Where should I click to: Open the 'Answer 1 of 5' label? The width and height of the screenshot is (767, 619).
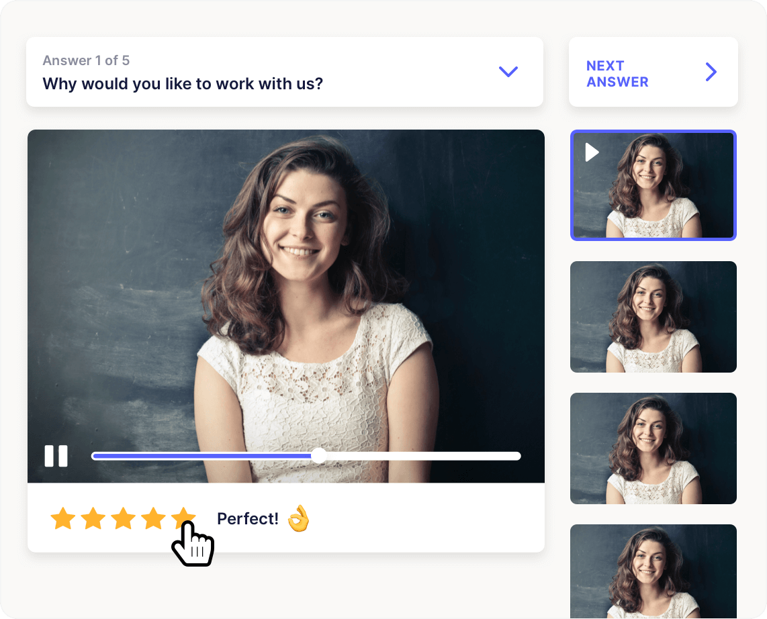coord(85,60)
